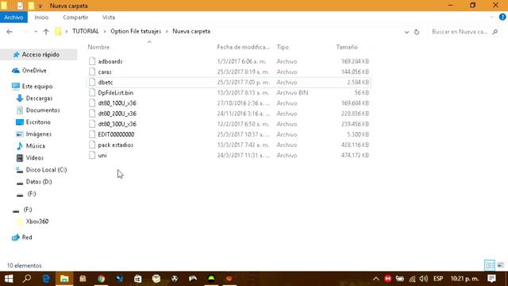This screenshot has width=508, height=286.
Task: Open the taskbar clock showing 10:21 p. m.
Action: click(464, 279)
